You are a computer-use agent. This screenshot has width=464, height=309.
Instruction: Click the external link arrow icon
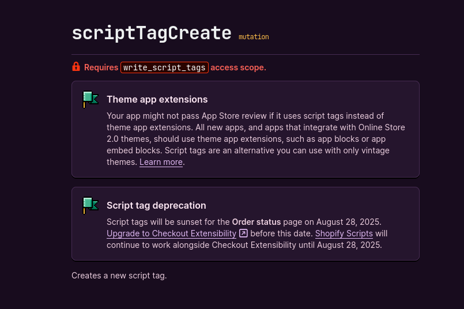pyautogui.click(x=243, y=233)
